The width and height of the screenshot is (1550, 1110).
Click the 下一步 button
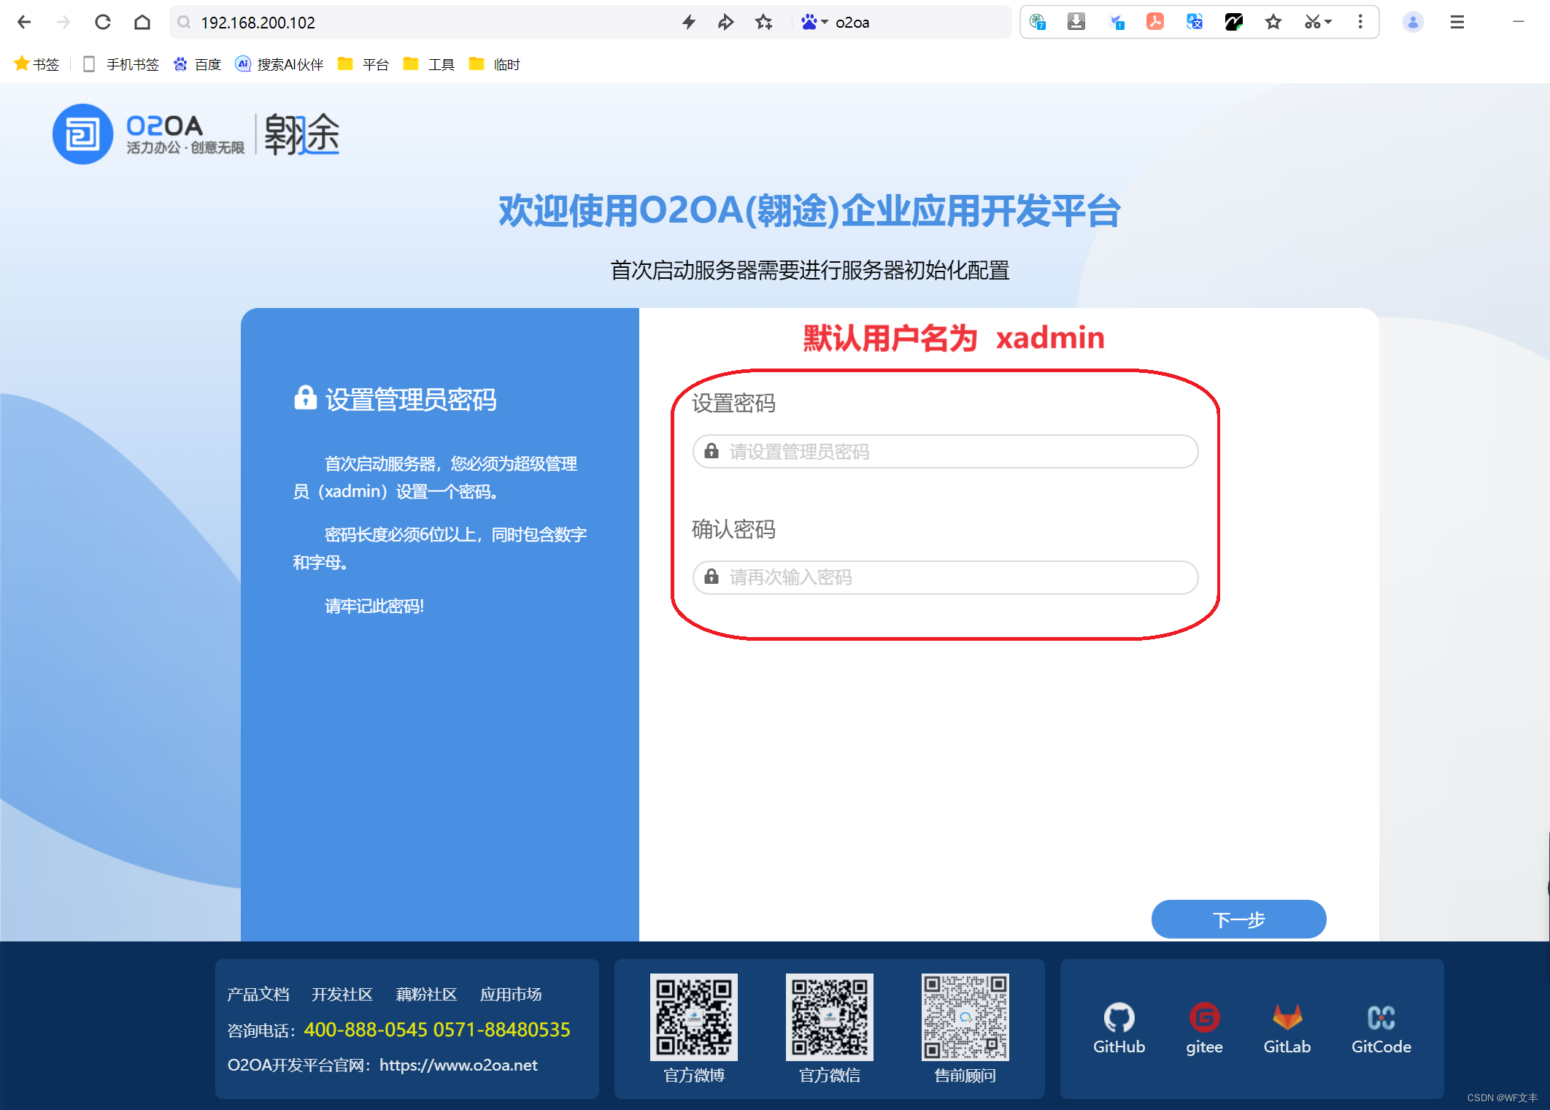1238,920
